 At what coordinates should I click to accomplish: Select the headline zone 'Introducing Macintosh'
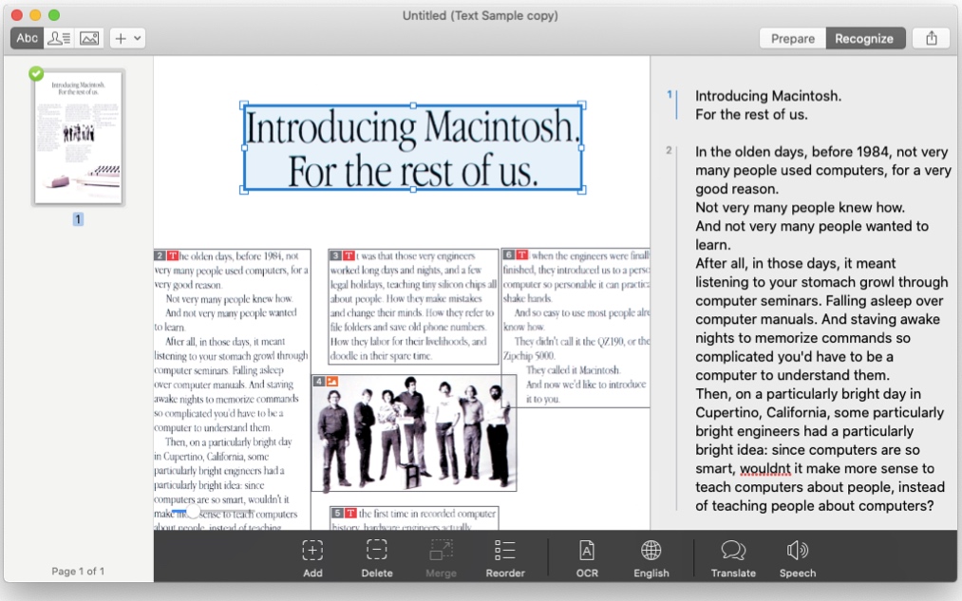tap(412, 148)
